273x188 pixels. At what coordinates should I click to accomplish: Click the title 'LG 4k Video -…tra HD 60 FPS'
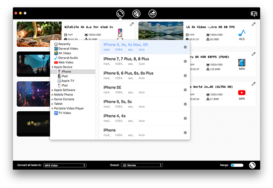coord(210,27)
